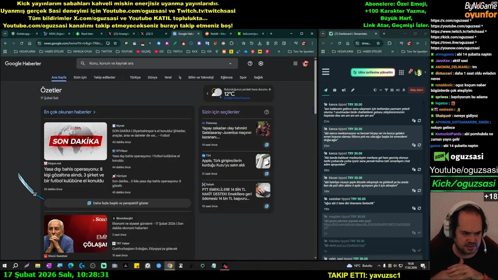Select Streamlabs highlighter pen icon
Screen dimensions: 498x280
tap(353, 90)
